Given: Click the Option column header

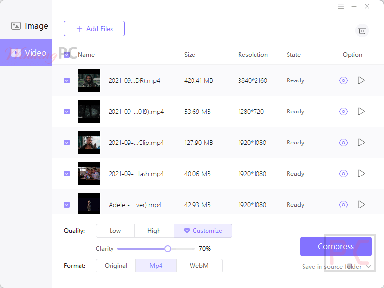Looking at the screenshot, I should tap(352, 55).
